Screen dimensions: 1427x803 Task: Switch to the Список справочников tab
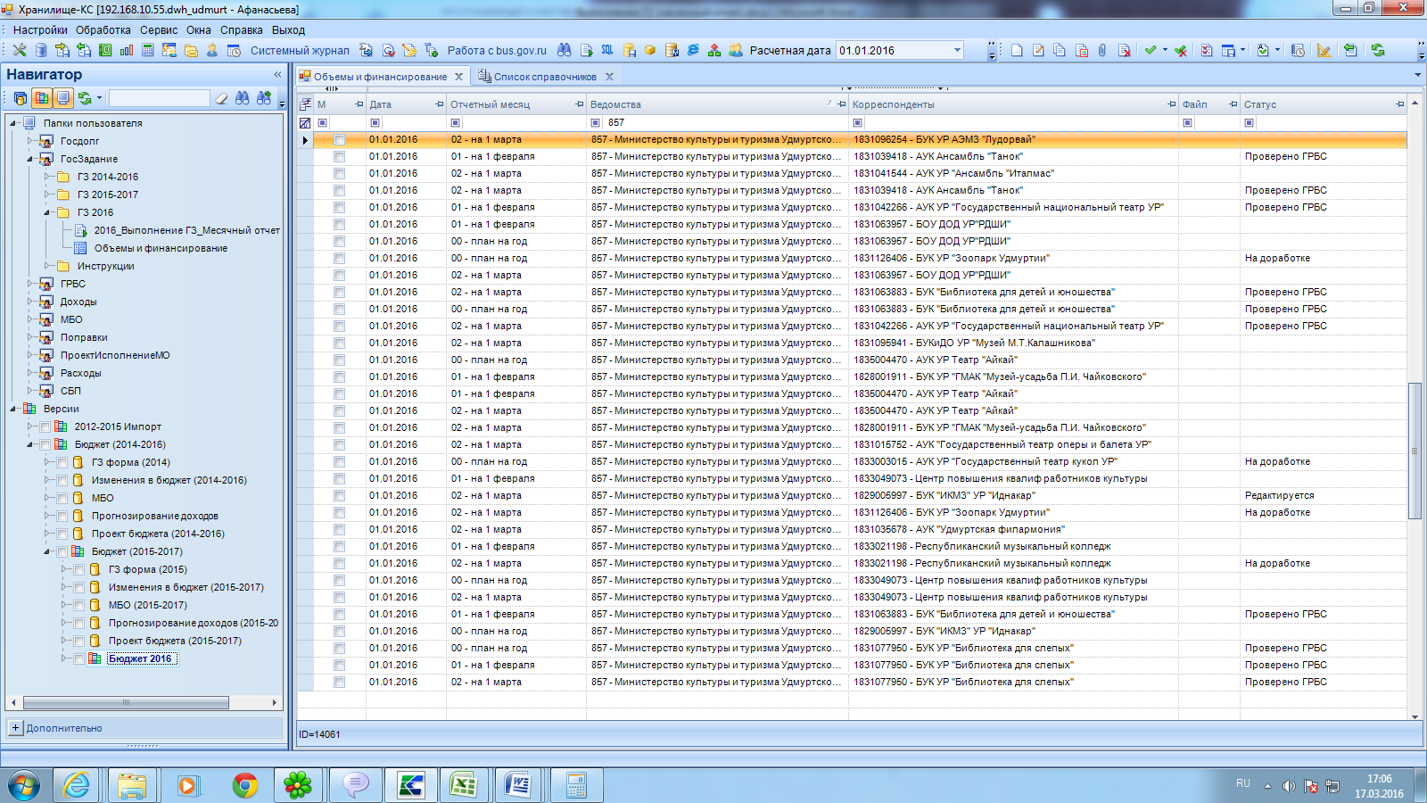pyautogui.click(x=544, y=77)
